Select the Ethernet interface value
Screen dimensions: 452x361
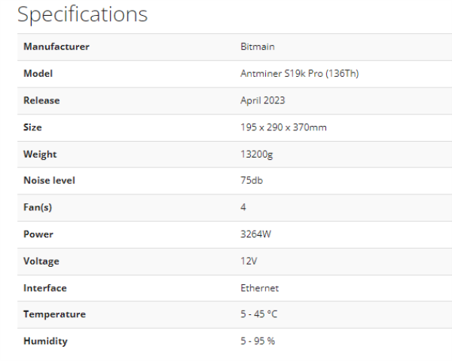click(259, 288)
